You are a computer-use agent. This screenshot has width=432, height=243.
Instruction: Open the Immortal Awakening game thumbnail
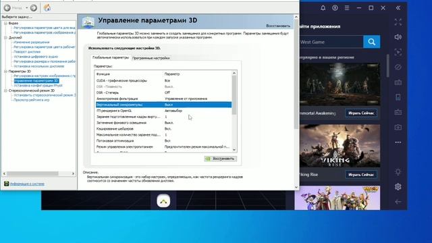pyautogui.click(x=340, y=84)
